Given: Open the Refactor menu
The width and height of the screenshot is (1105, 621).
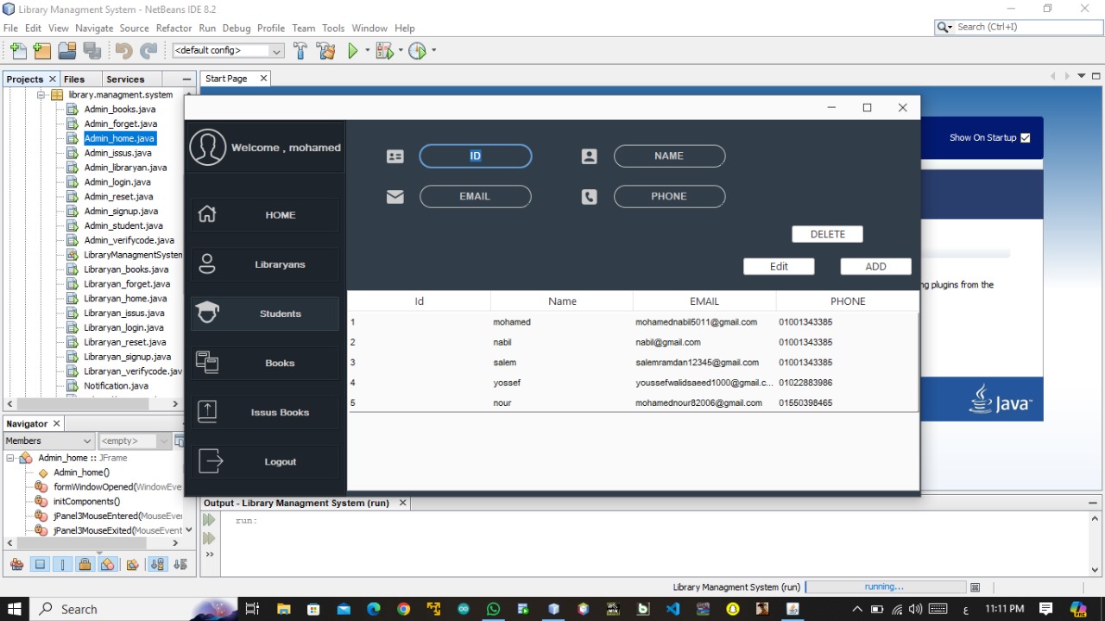Looking at the screenshot, I should [x=174, y=28].
